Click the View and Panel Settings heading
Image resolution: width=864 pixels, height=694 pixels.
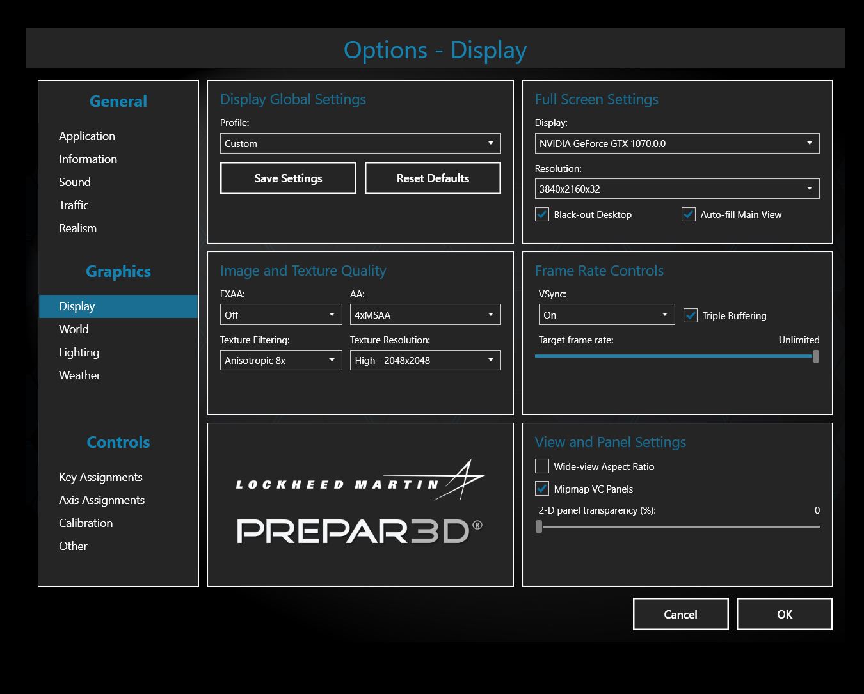point(611,442)
